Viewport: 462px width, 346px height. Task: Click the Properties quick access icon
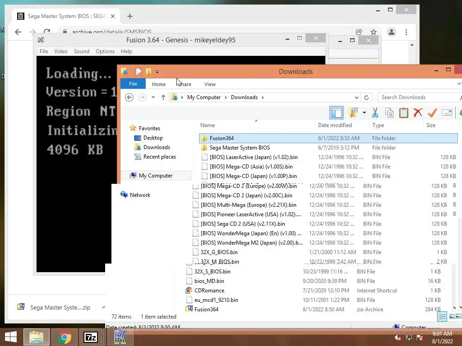coord(139,72)
